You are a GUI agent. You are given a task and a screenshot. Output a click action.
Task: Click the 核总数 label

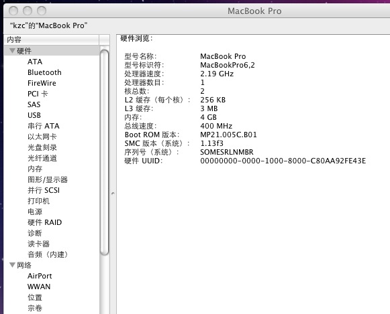[136, 91]
